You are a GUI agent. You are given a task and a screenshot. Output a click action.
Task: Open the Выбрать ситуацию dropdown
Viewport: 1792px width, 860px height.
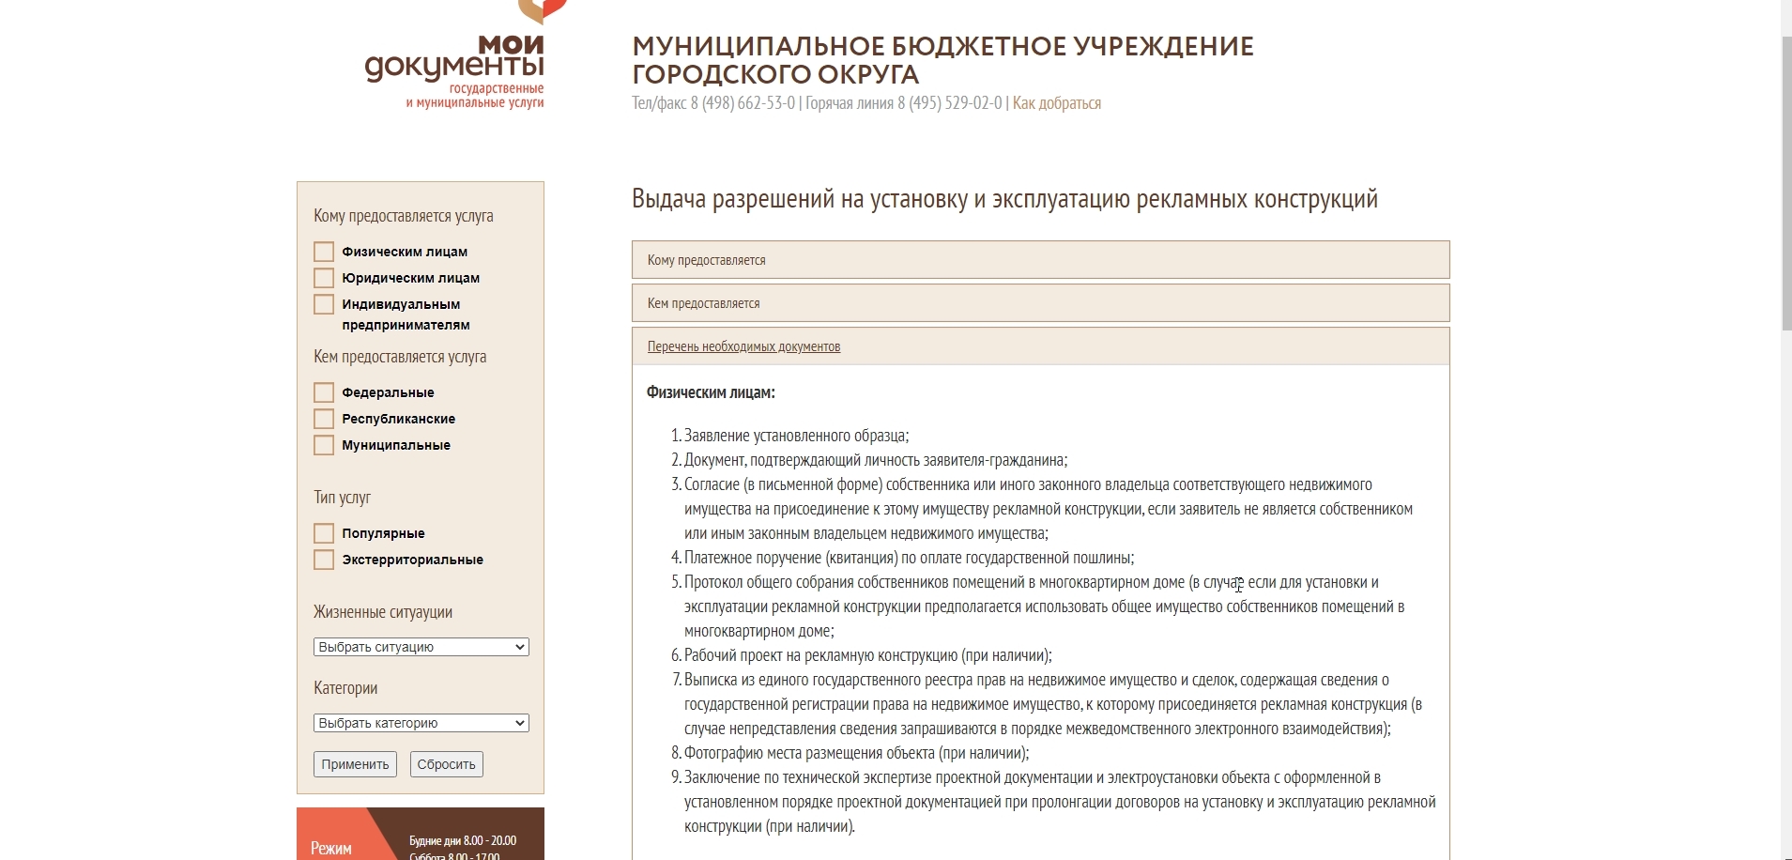[421, 647]
